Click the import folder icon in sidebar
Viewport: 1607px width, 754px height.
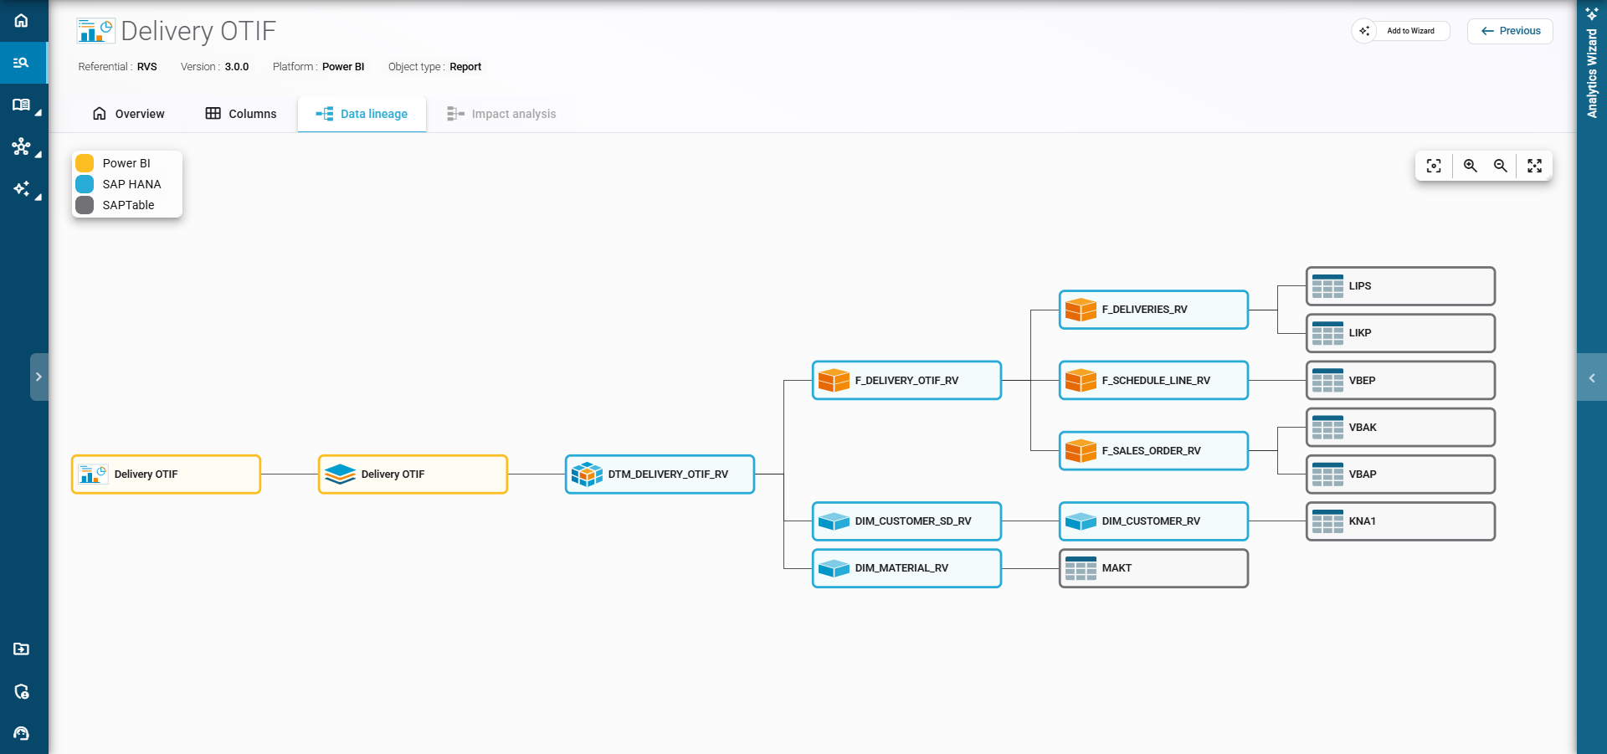[x=22, y=649]
